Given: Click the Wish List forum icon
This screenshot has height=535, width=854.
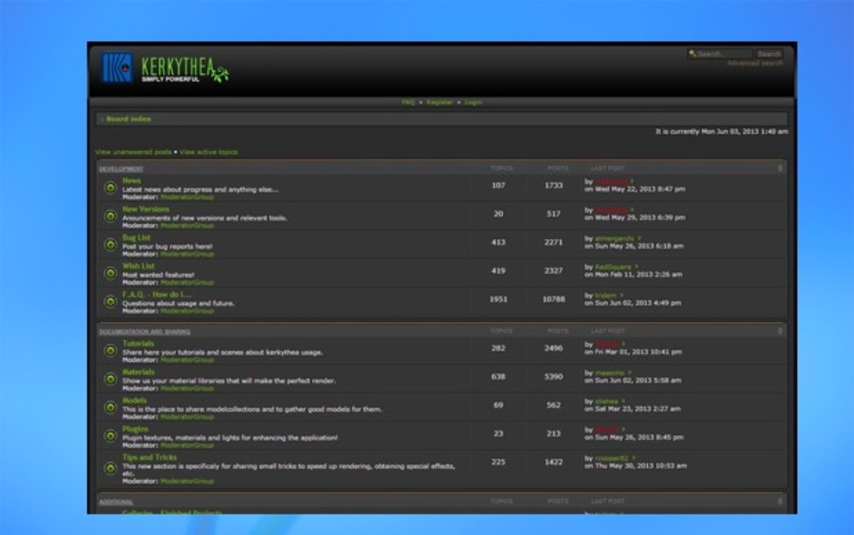Looking at the screenshot, I should (x=110, y=272).
